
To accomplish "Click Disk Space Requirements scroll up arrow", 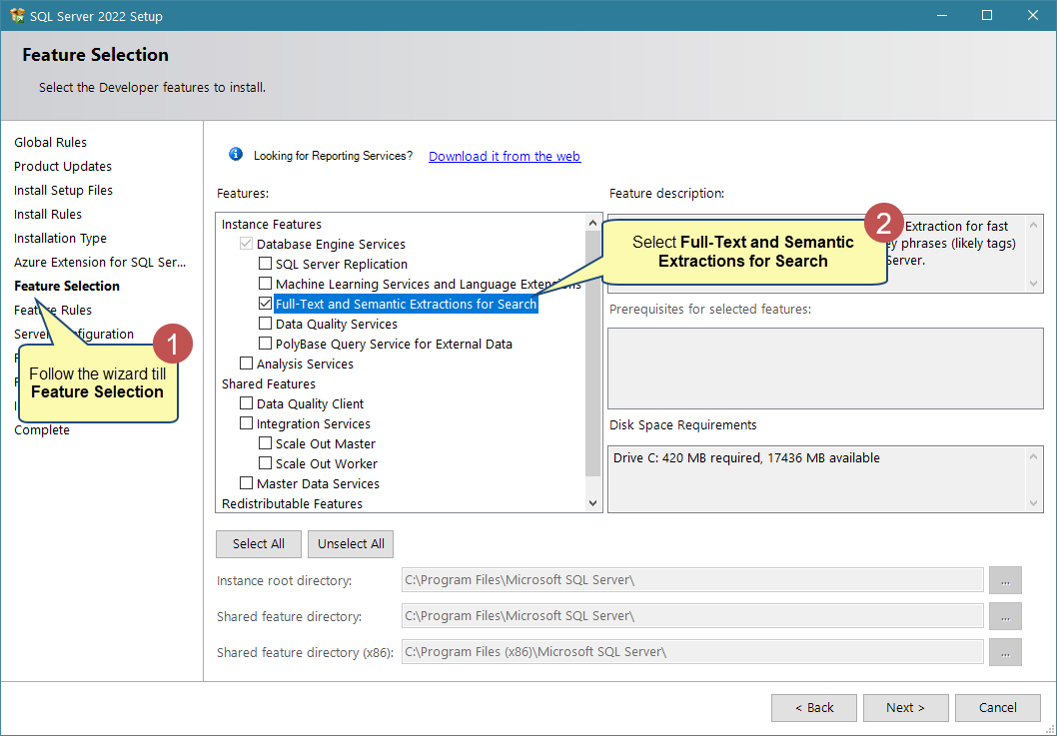I will tap(1033, 457).
